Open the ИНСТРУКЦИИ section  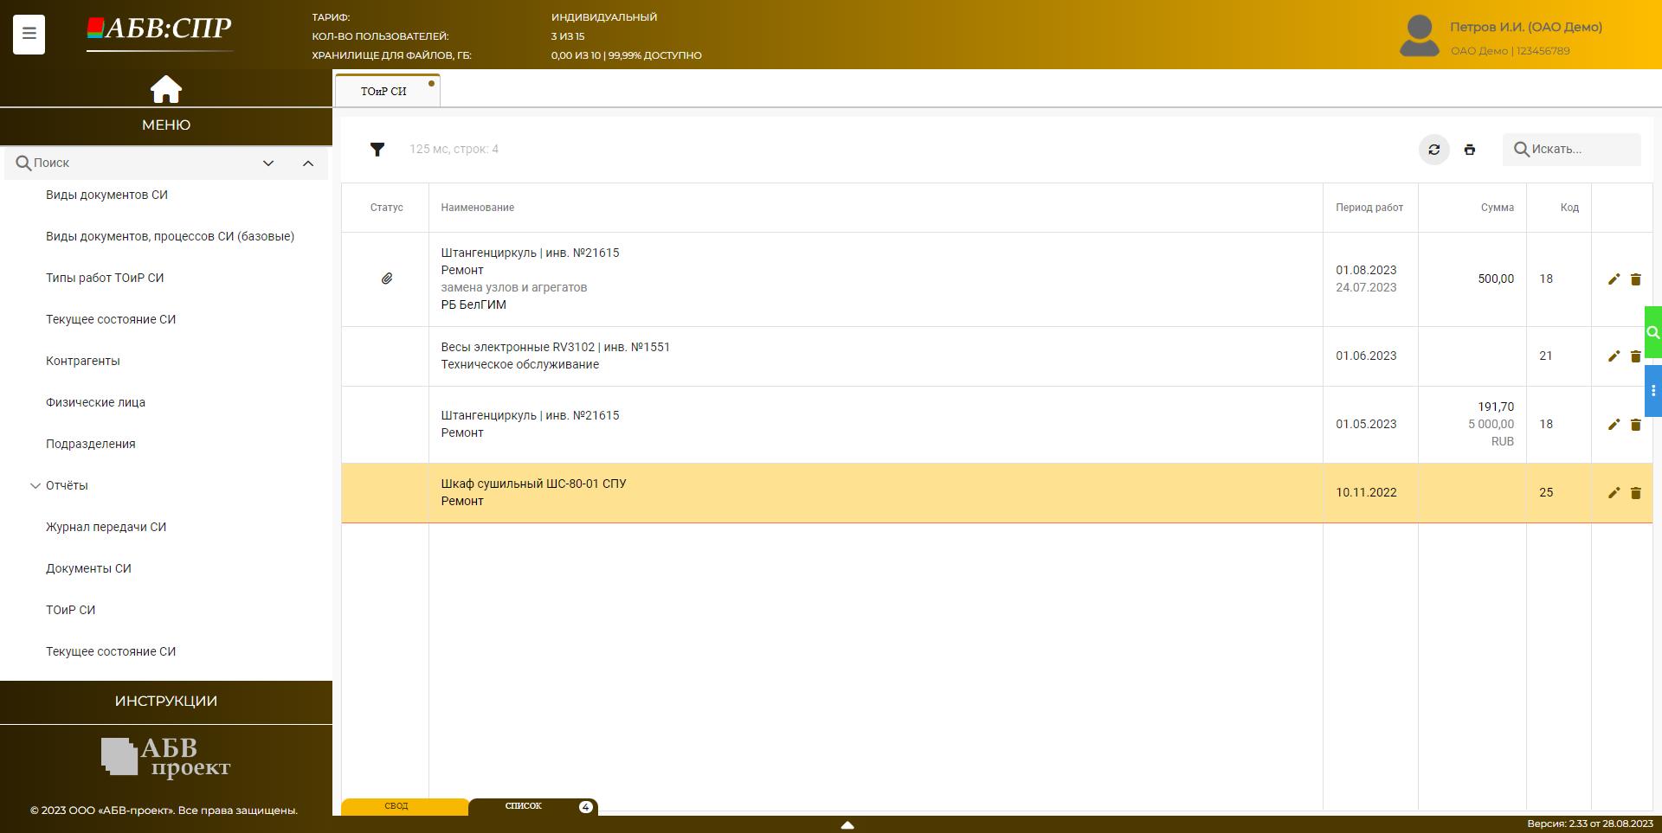pyautogui.click(x=166, y=702)
